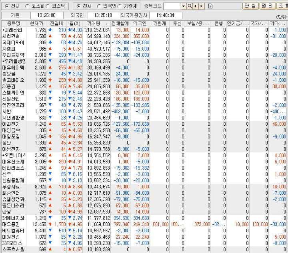
Task: Click the document page icon
Action: [210, 6]
